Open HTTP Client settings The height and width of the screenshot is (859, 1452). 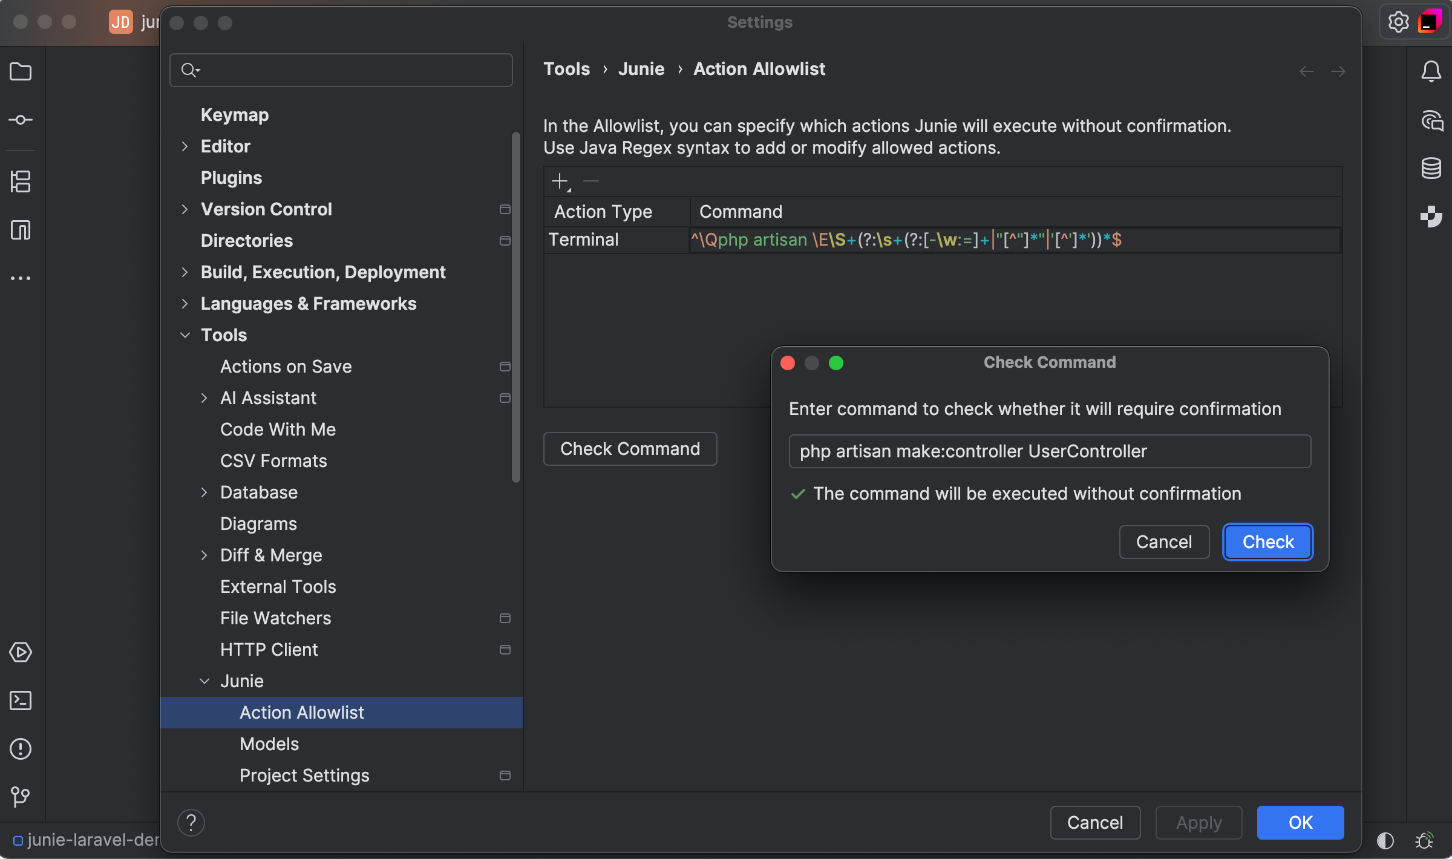(x=269, y=650)
